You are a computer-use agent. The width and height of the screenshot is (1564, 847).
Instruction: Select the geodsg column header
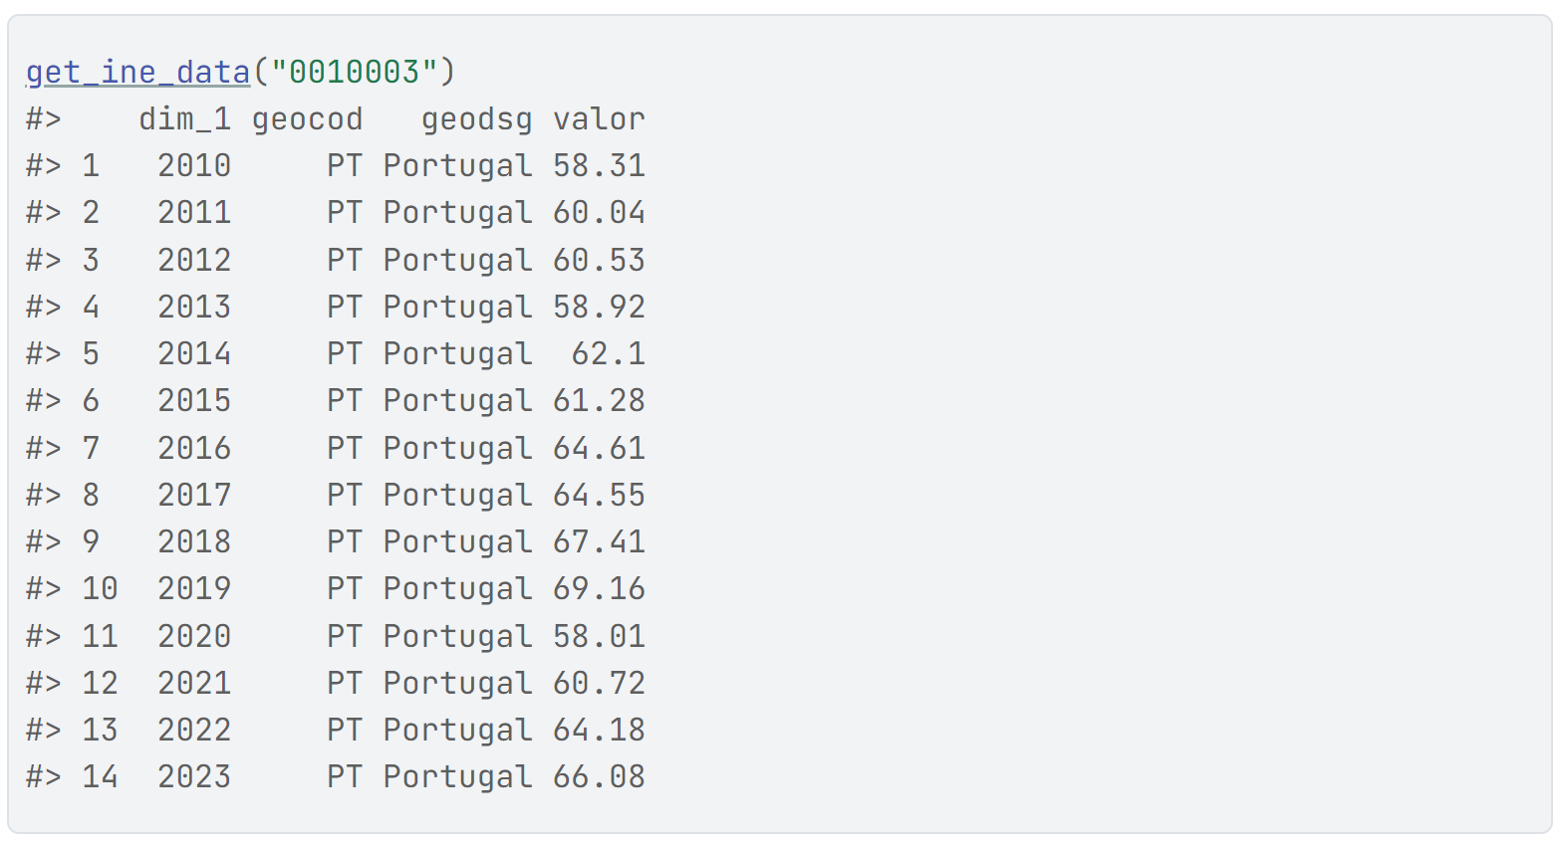click(x=477, y=119)
